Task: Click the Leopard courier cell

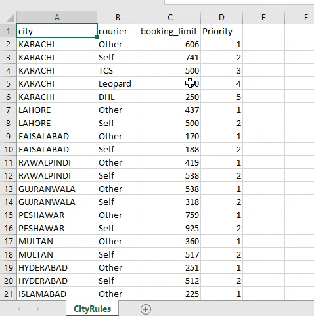Action: point(118,83)
